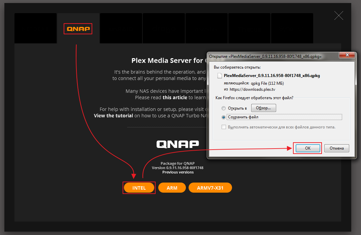Viewport: 361px width, 235px height.
Task: Check 'Выполнять автоматически' for this file type
Action: tap(224, 127)
